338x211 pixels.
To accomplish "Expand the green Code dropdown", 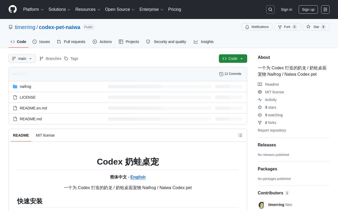I will click(233, 59).
